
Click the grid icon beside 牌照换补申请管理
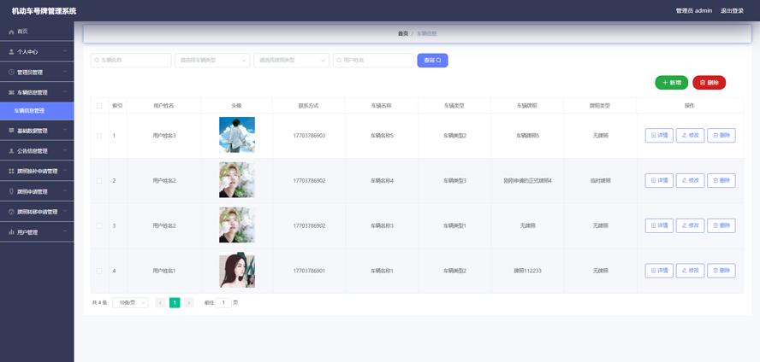tap(11, 172)
